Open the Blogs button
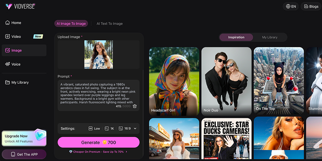322x161 pixels. (x=311, y=6)
